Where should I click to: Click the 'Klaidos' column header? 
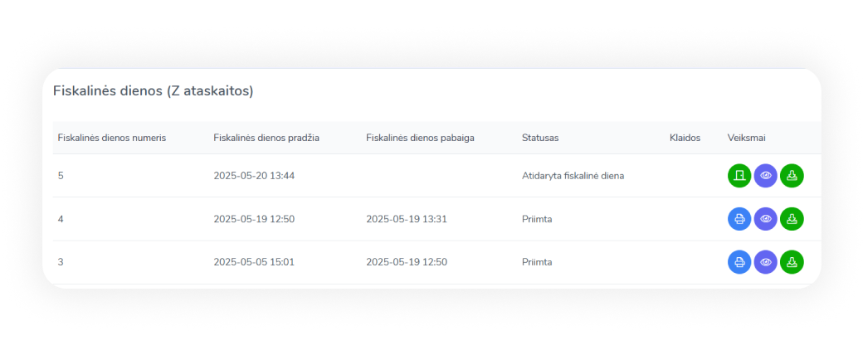(x=685, y=138)
